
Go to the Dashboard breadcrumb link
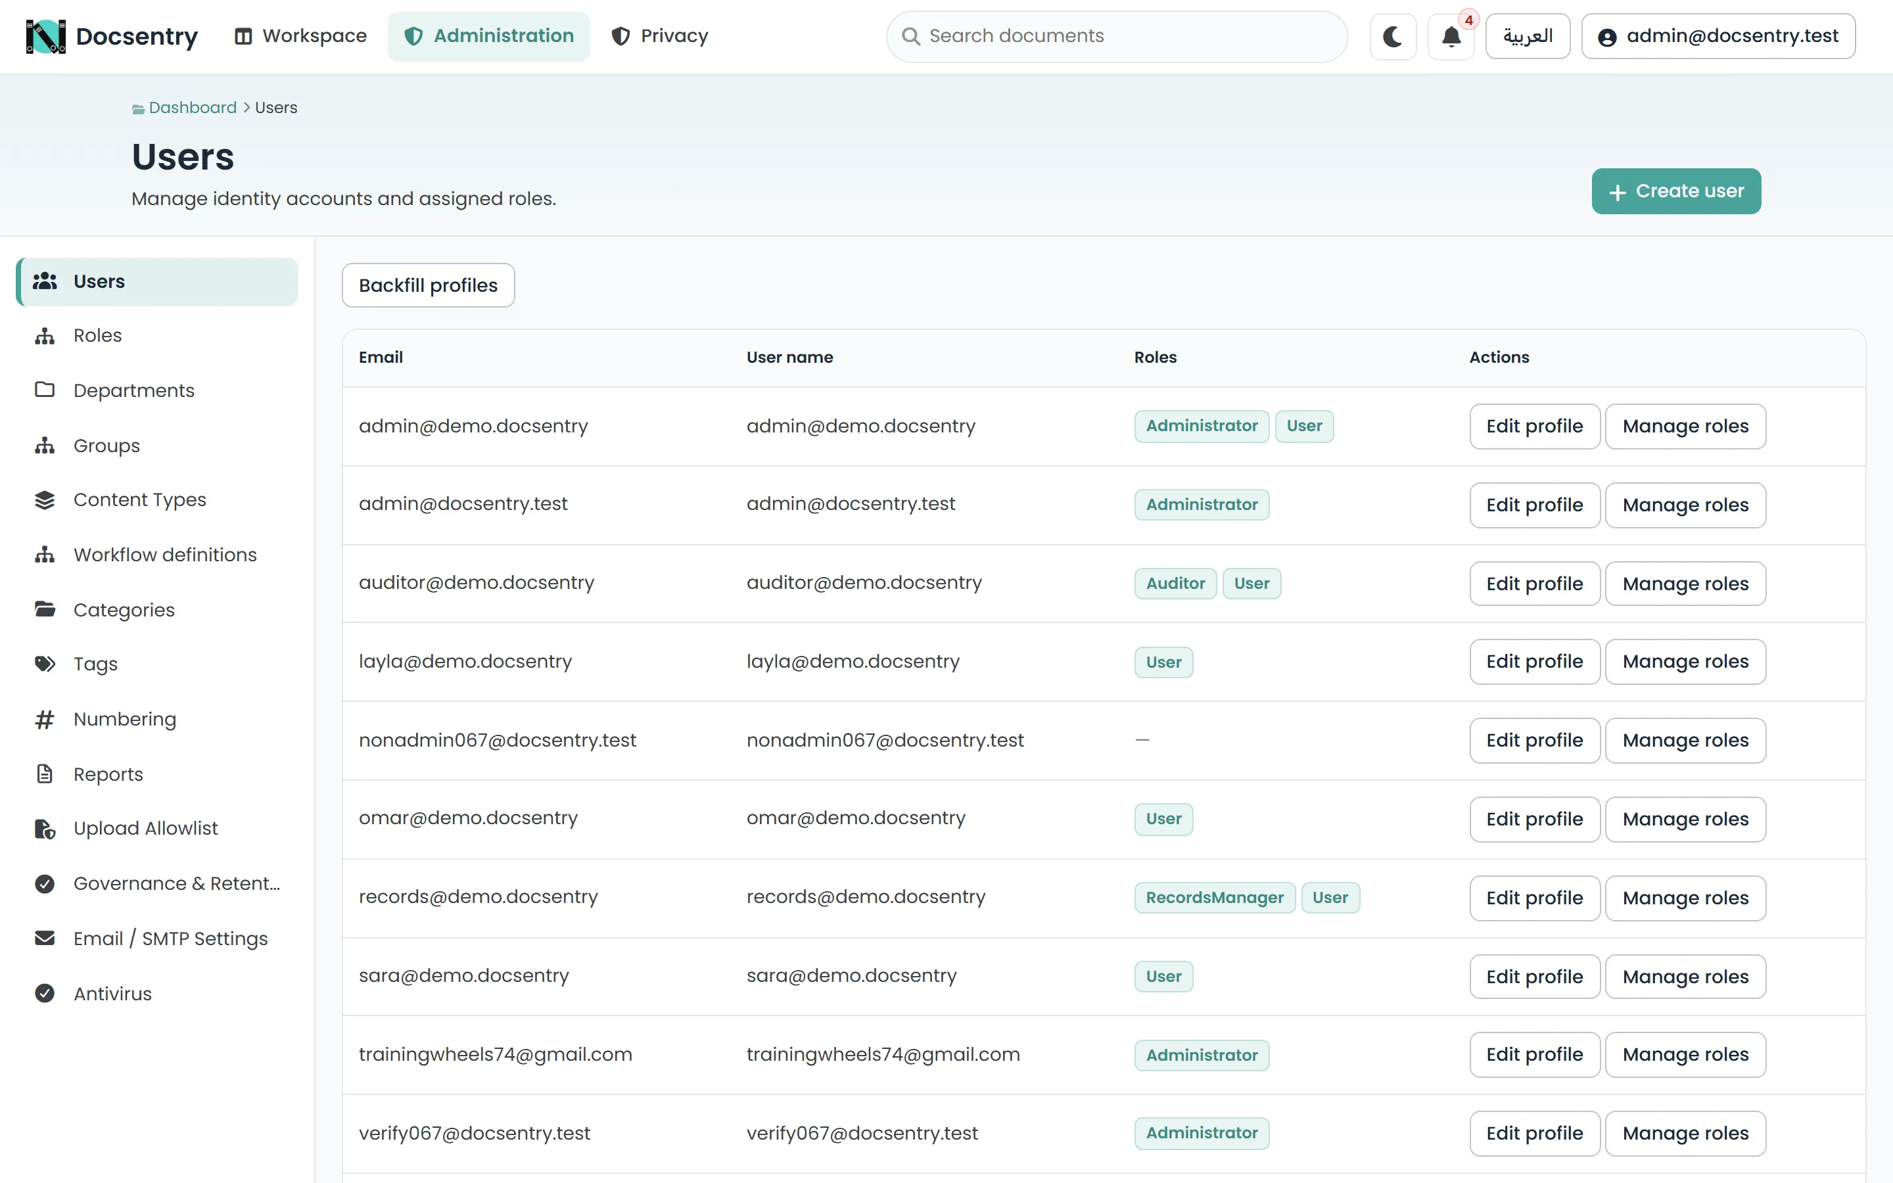[x=193, y=108]
